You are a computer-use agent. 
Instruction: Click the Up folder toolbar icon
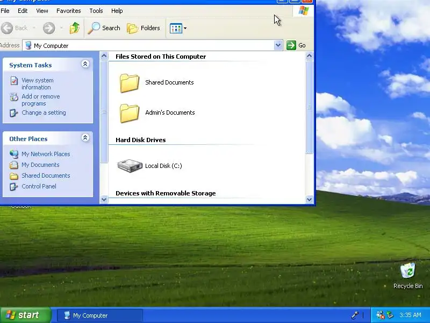74,28
